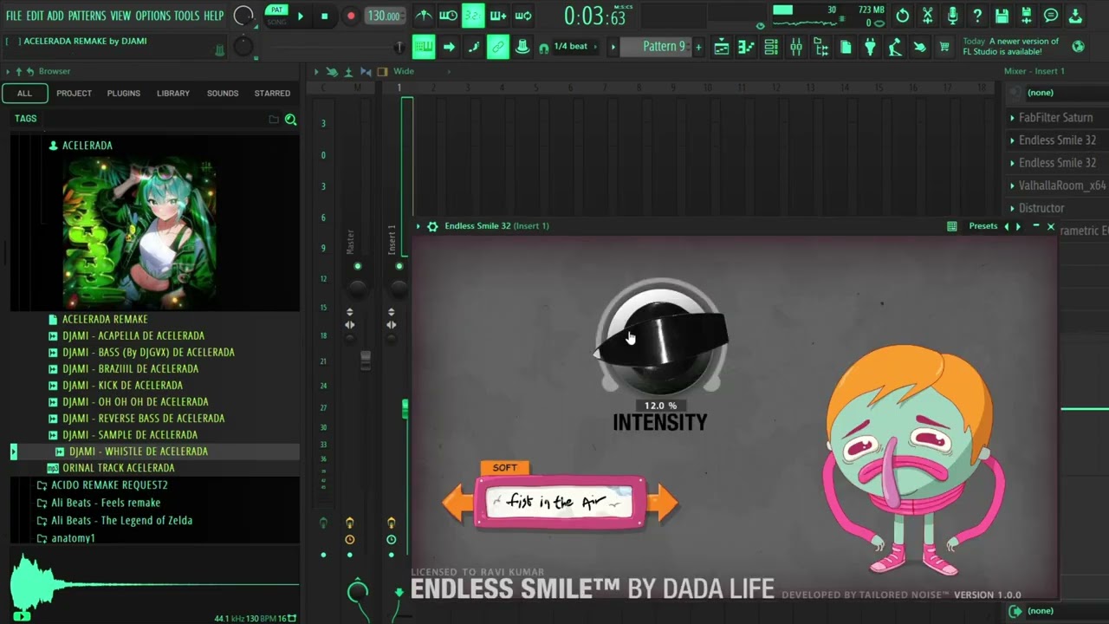Viewport: 1109px width, 624px height.
Task: Switch to the SOUNDS browser tab
Action: coord(223,93)
